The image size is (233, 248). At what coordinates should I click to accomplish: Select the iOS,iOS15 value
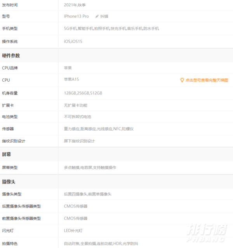73,42
